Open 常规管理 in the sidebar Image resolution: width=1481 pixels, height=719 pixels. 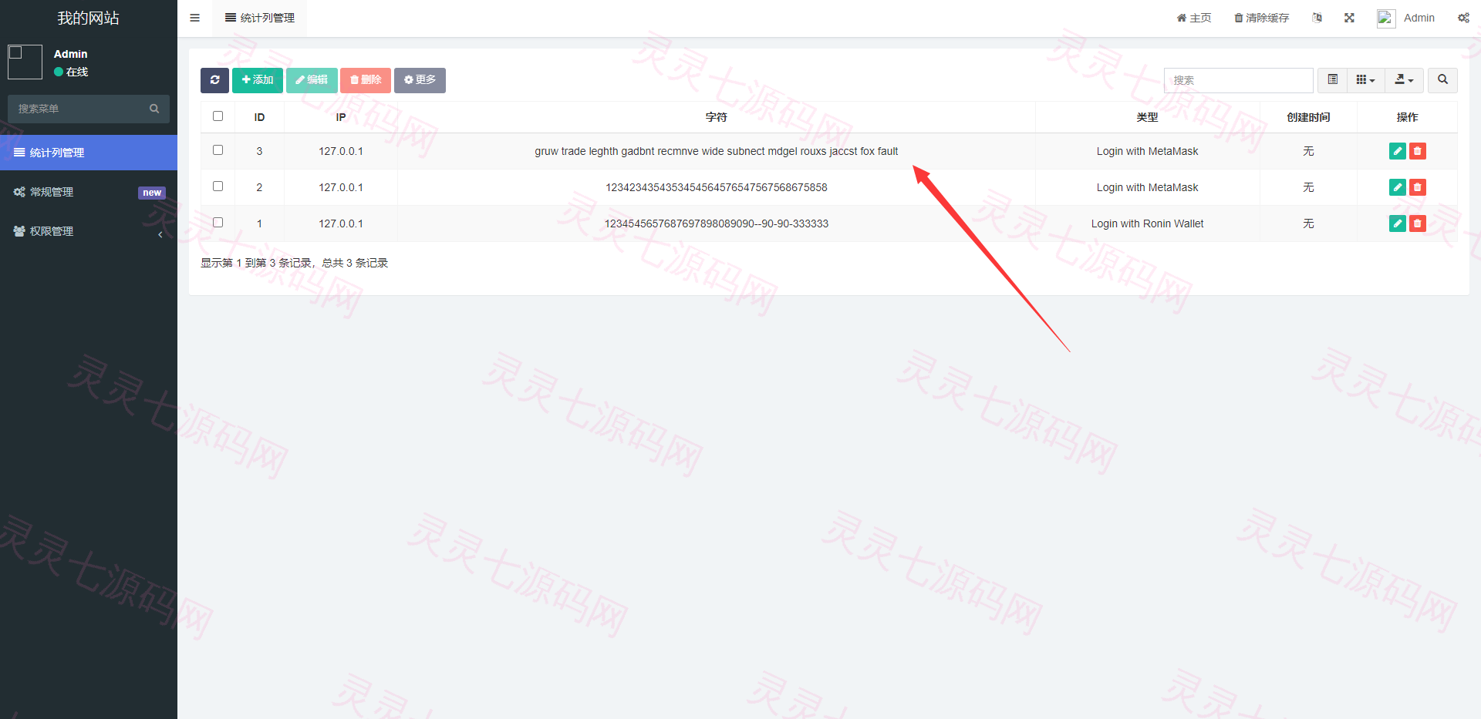[x=89, y=192]
